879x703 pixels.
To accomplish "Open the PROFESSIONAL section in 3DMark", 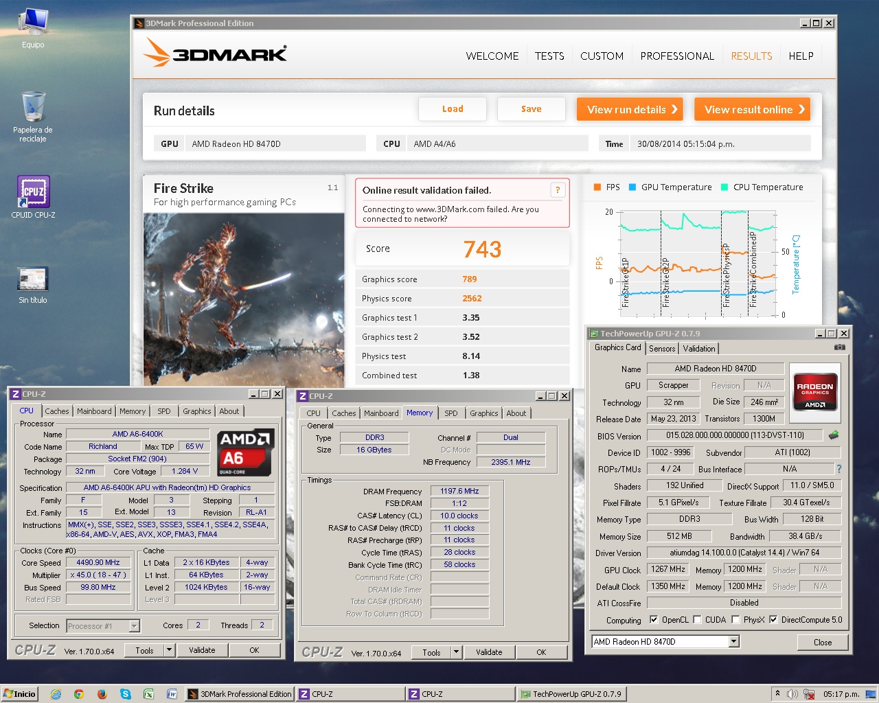I will (677, 56).
